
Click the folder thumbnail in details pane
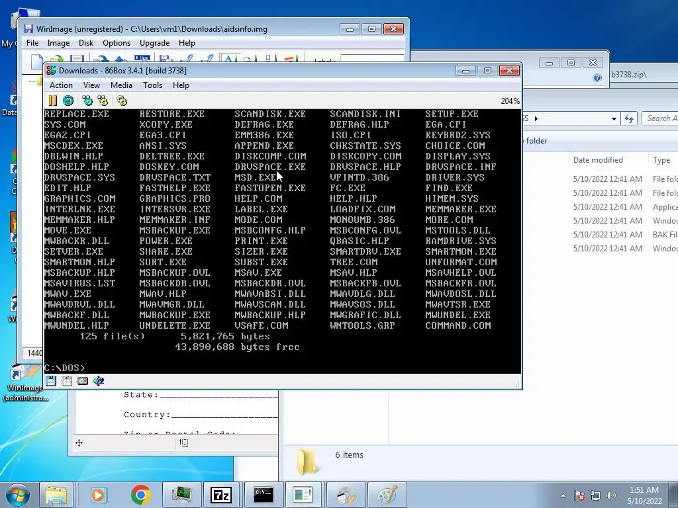(x=307, y=461)
